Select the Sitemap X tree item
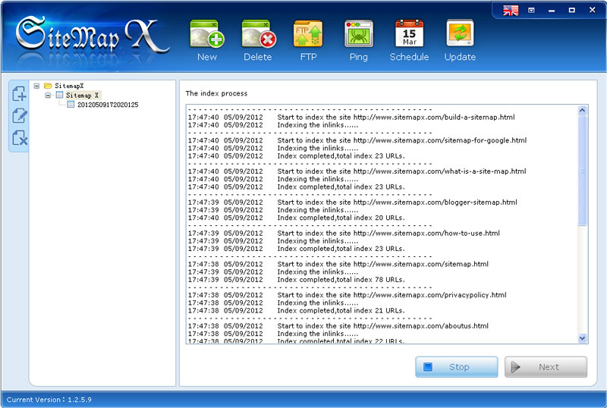 click(82, 96)
